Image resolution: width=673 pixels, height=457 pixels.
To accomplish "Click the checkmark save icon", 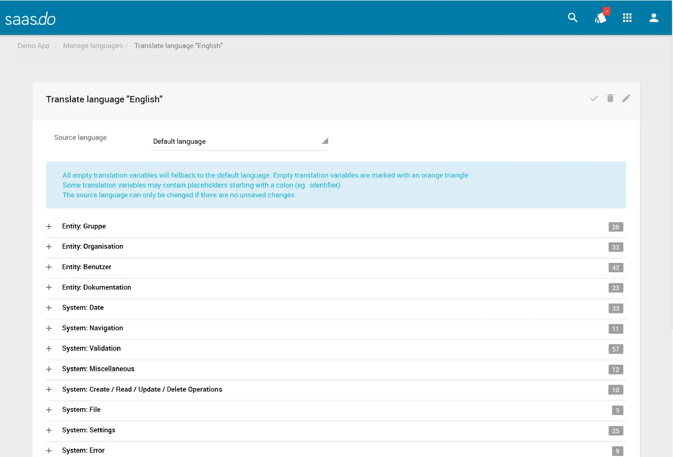I will 594,98.
